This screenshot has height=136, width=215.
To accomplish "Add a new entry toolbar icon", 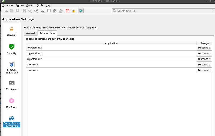I will [x=24, y=11].
